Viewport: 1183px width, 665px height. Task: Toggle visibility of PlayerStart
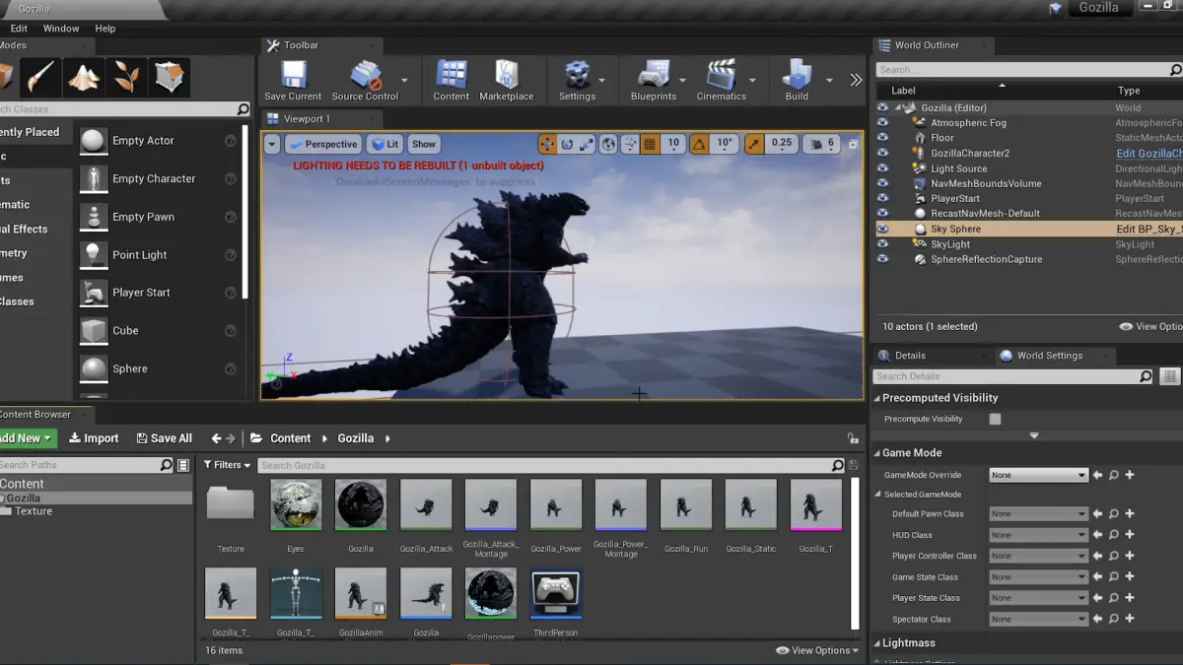(882, 198)
